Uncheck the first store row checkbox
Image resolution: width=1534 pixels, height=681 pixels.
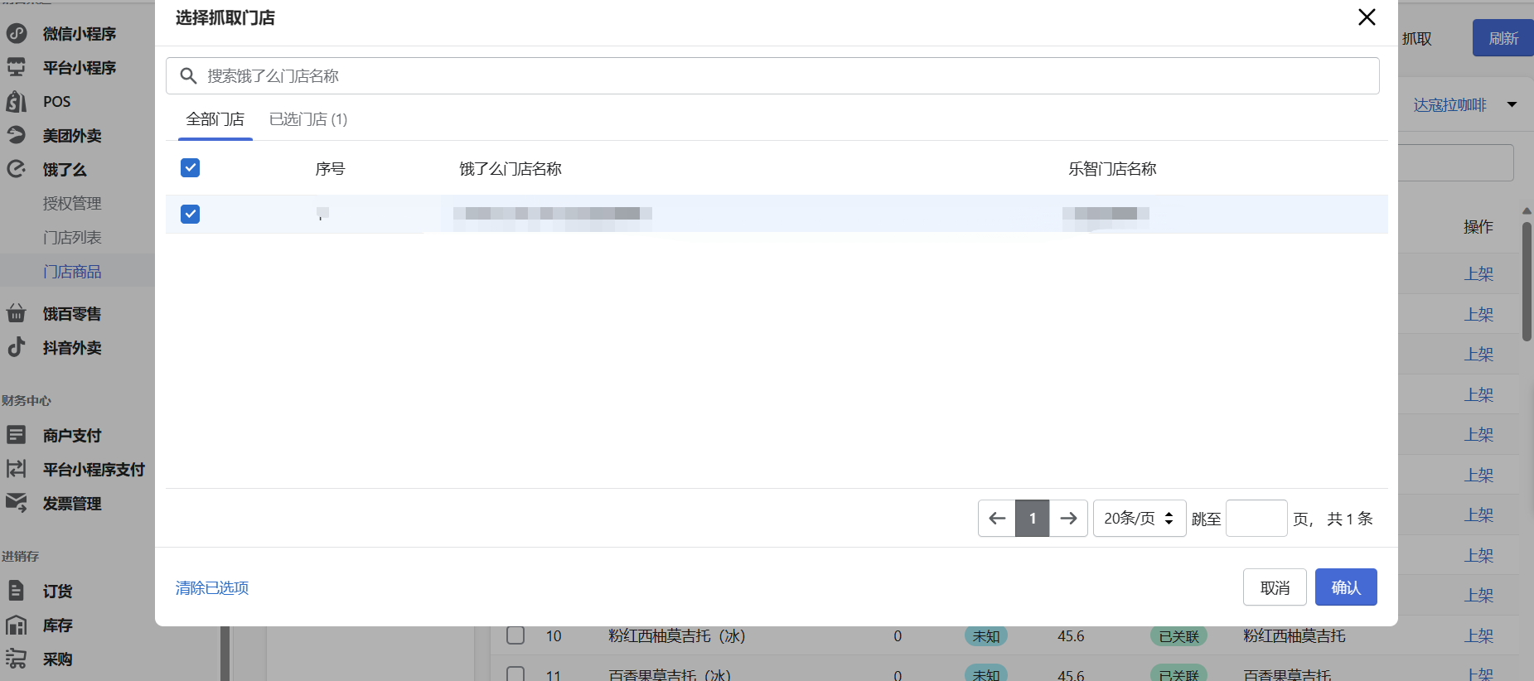(x=190, y=214)
